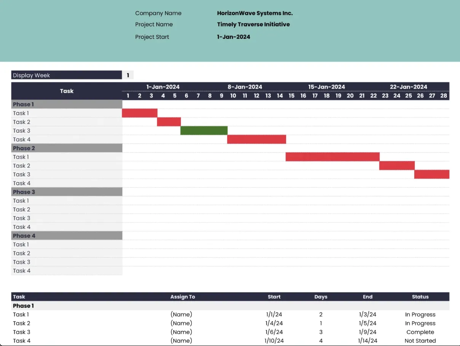This screenshot has height=346, width=460.
Task: Click the 15-Jan-2024 week header
Action: (x=327, y=87)
